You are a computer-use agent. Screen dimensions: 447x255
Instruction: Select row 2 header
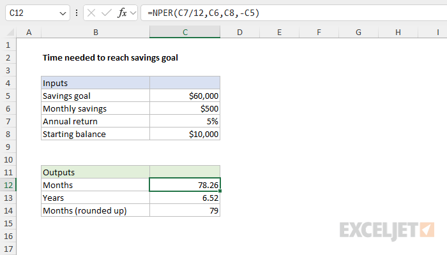pos(8,58)
